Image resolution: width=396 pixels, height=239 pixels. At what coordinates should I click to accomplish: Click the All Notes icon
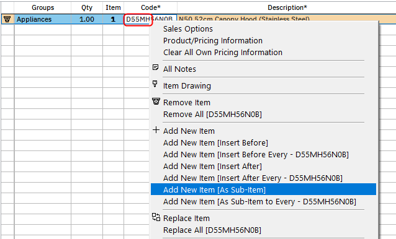coord(156,67)
